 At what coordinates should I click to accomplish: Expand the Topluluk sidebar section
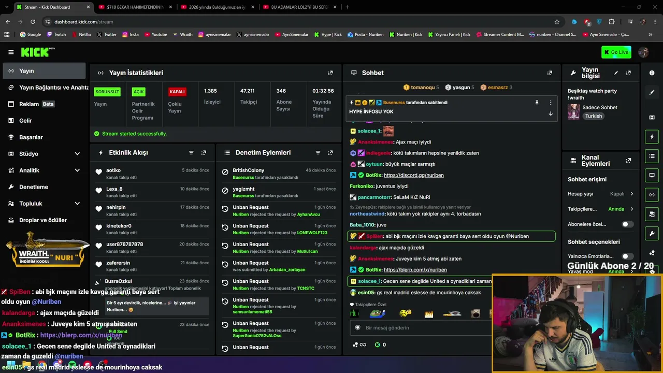[x=77, y=204]
